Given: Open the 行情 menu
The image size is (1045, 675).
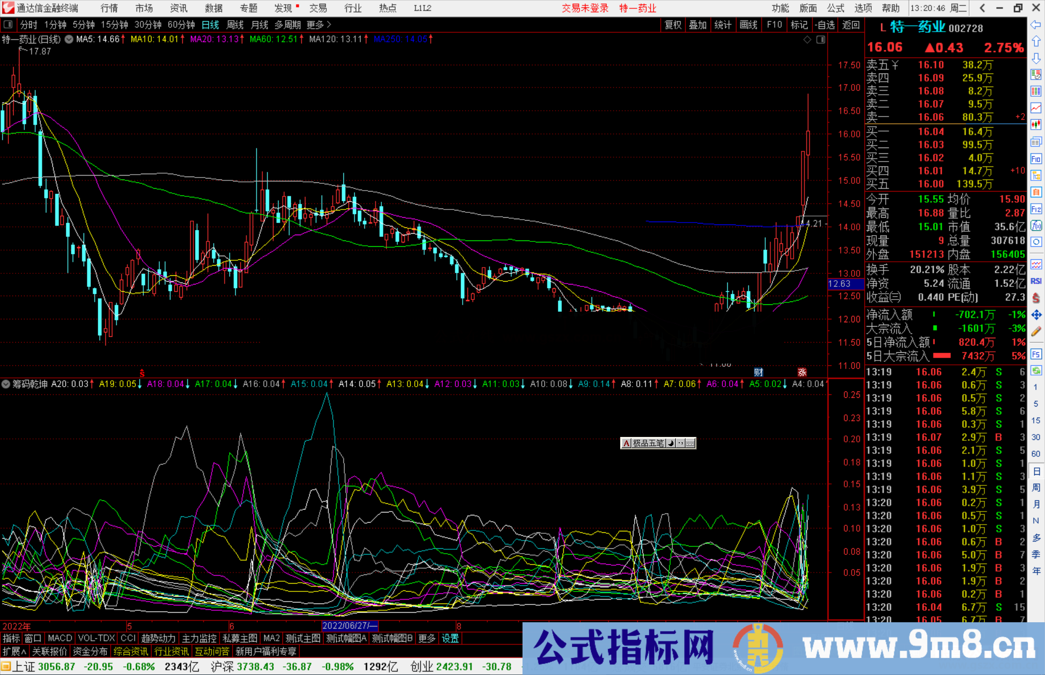Looking at the screenshot, I should [x=109, y=8].
